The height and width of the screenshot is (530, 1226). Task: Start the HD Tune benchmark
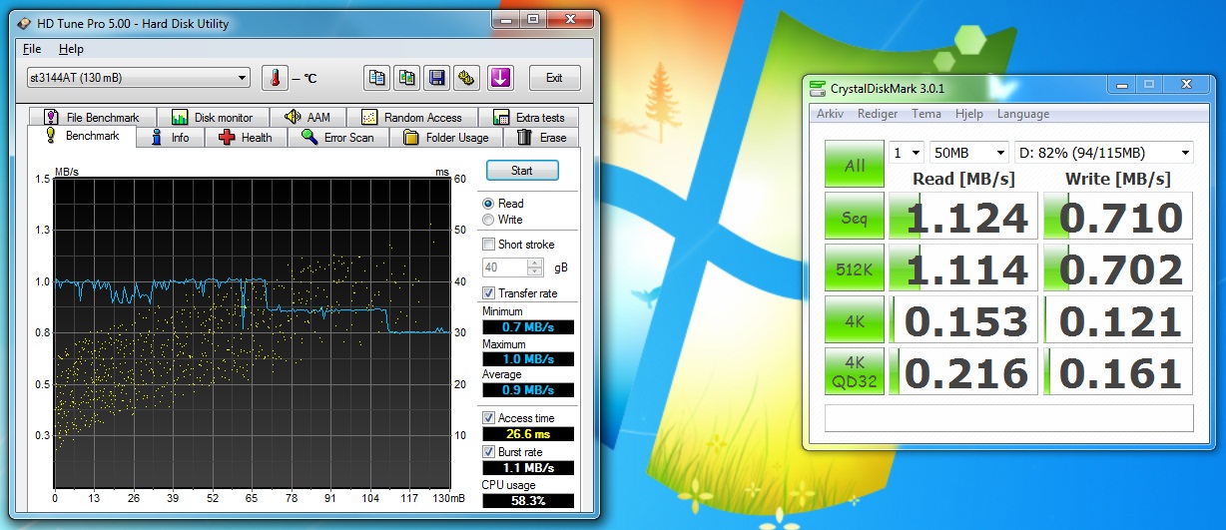tap(522, 171)
